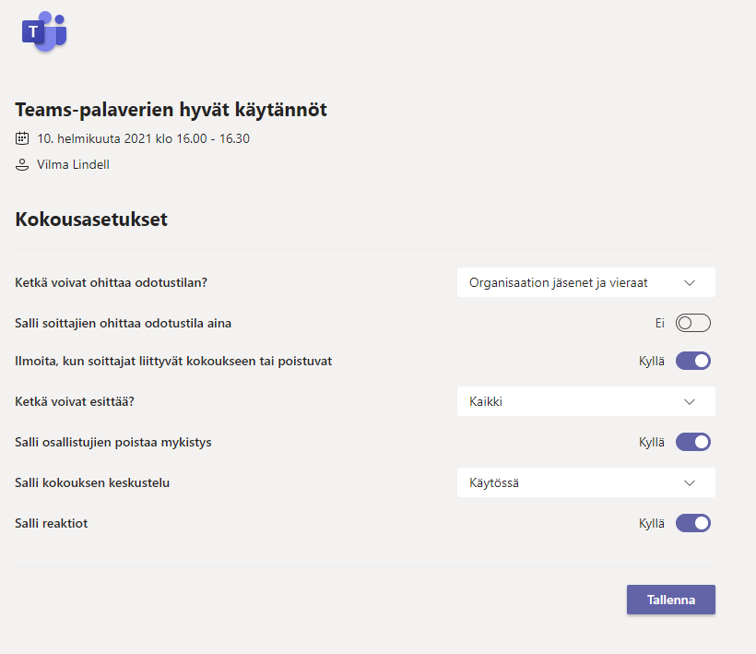Open 'Organisaation jäsenet ja vieraat' dropdown

click(585, 282)
